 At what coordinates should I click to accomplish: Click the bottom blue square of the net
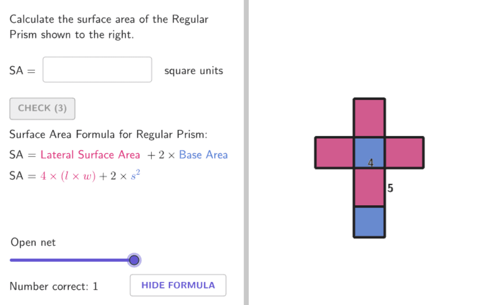pyautogui.click(x=369, y=221)
